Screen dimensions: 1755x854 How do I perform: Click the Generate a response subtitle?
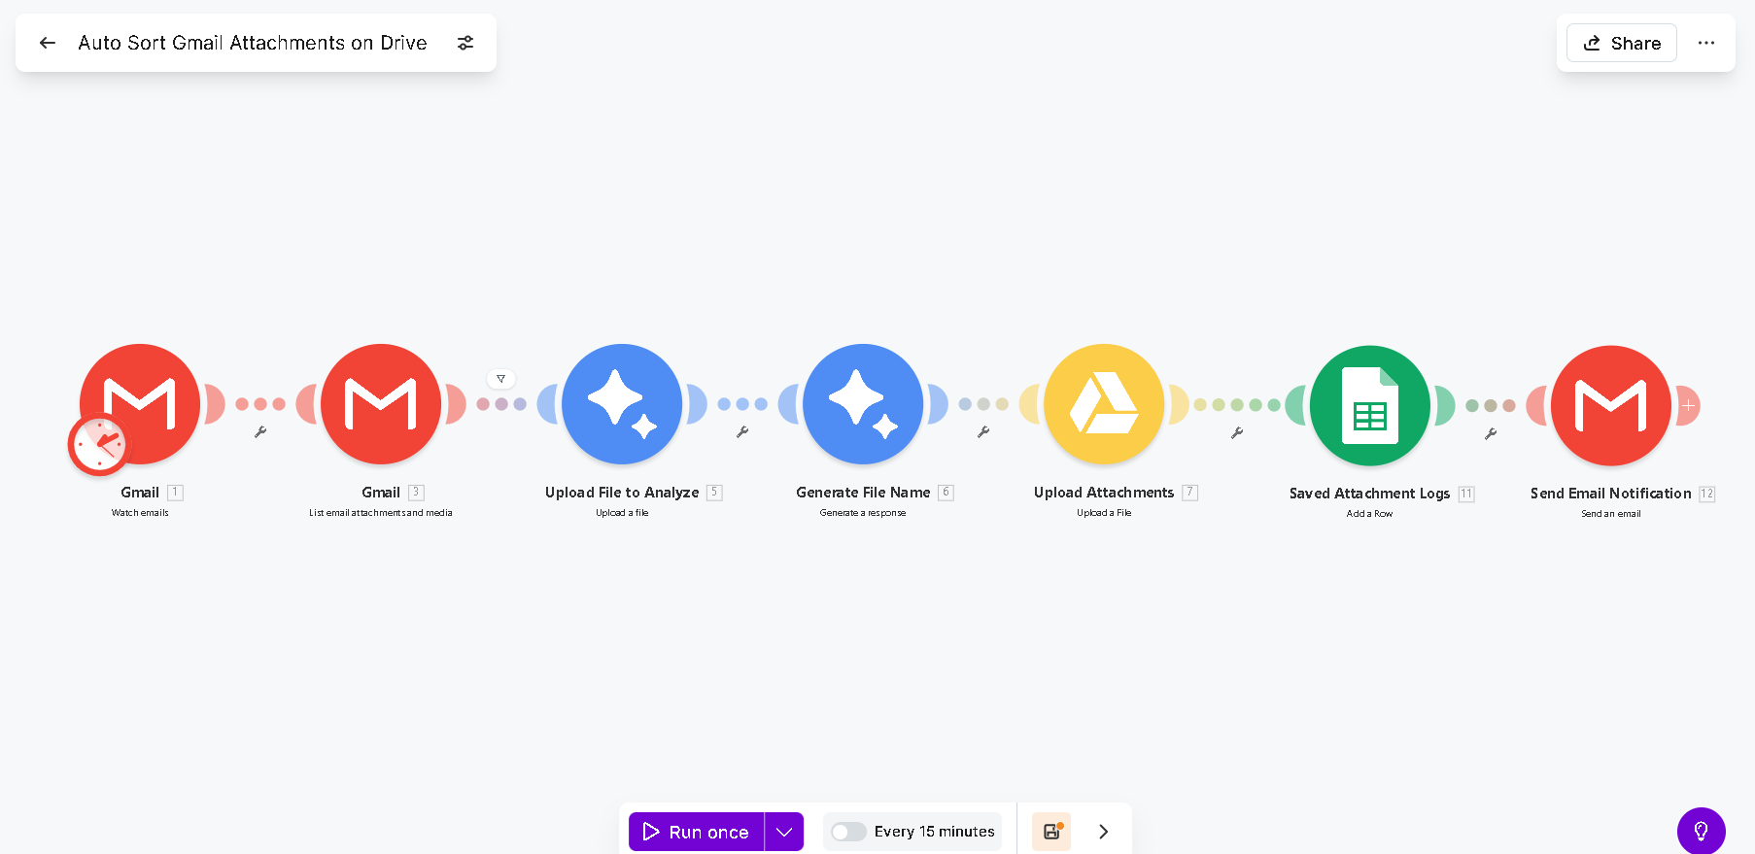pos(863,513)
